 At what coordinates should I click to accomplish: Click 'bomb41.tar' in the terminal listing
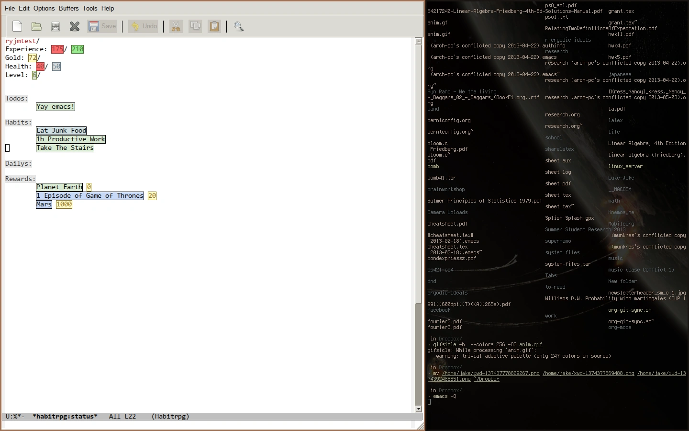[x=442, y=178]
